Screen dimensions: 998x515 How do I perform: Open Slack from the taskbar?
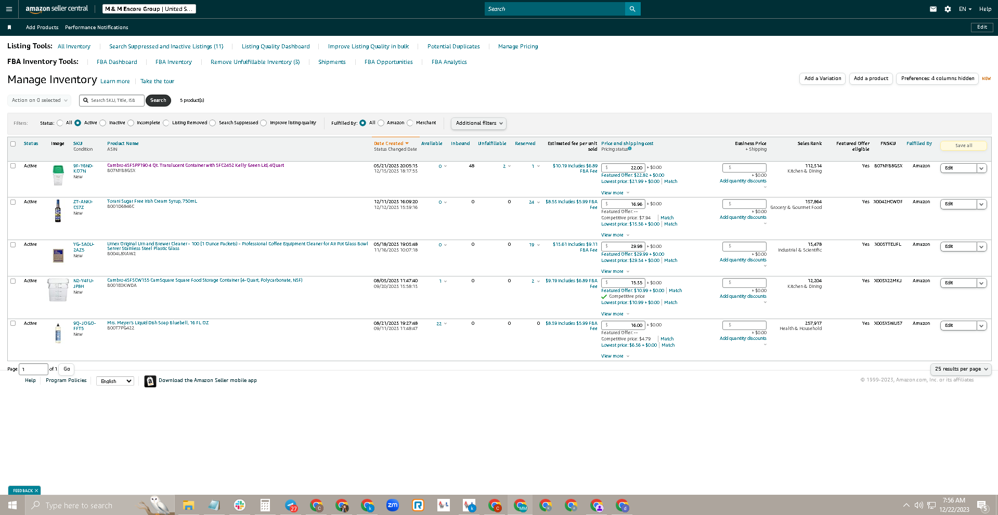click(x=239, y=505)
